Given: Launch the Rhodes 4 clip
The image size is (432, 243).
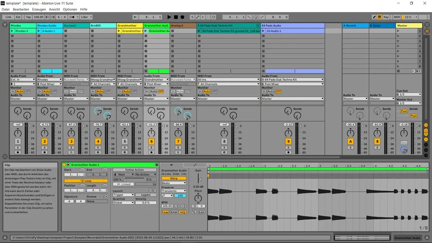Looking at the screenshot, I should click(12, 31).
